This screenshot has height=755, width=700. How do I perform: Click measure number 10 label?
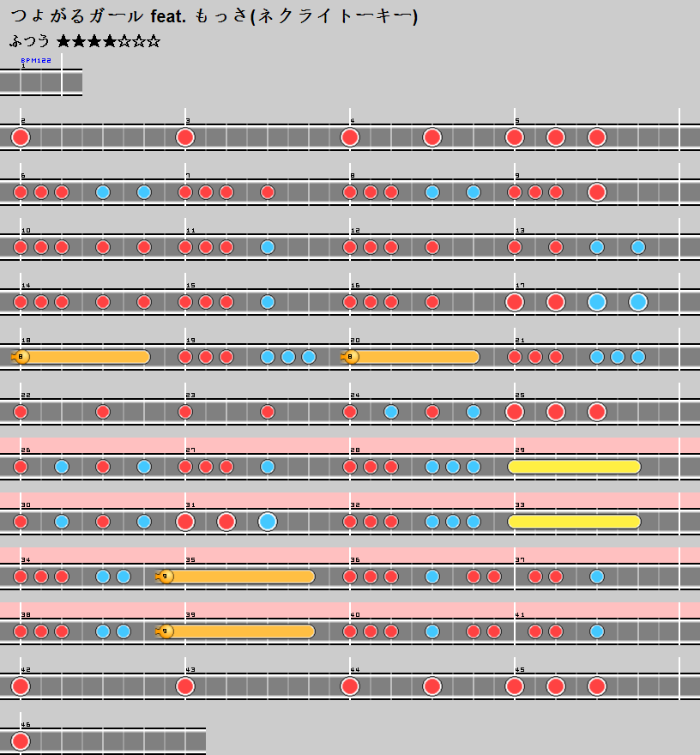coord(26,231)
